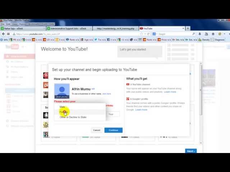The height and width of the screenshot is (172, 230).
Task: Click the search magnifier in the Google search box
Action: pos(194,34)
